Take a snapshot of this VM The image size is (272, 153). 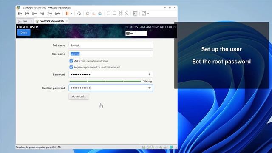(x=88, y=14)
